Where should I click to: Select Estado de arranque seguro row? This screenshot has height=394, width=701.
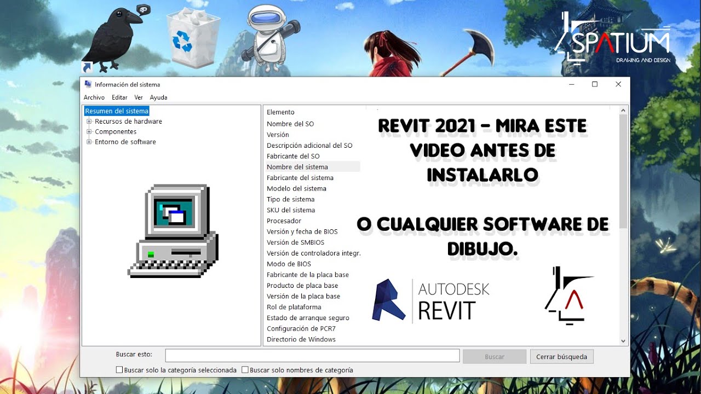point(308,318)
